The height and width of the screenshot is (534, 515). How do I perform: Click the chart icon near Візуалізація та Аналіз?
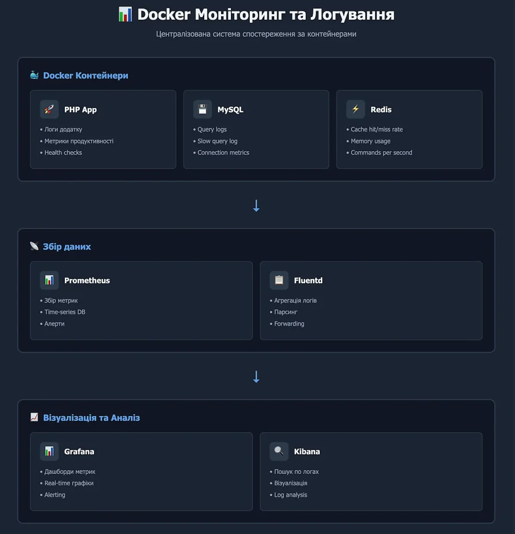pyautogui.click(x=34, y=417)
